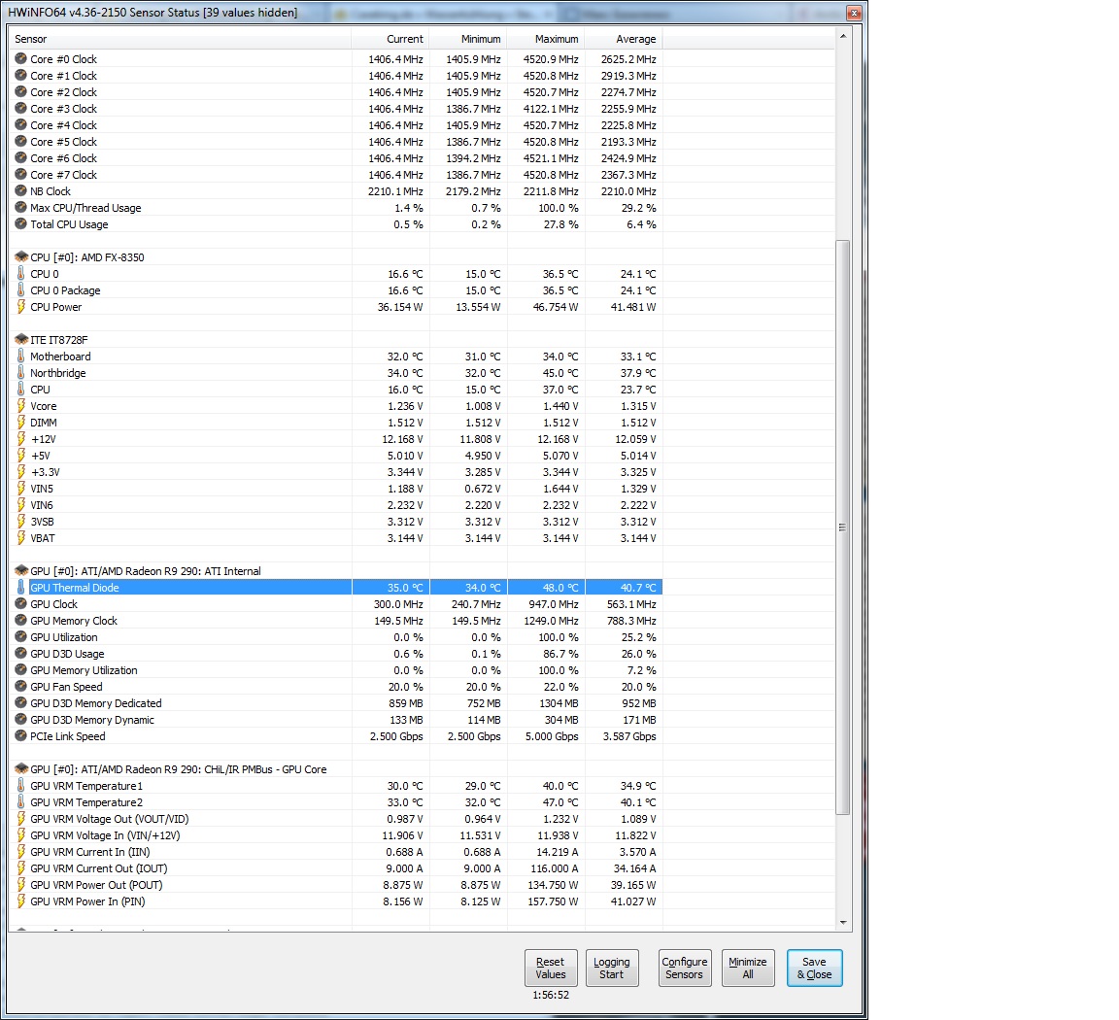Click the PCIe Link Speed icon
The width and height of the screenshot is (1119, 1020).
click(20, 736)
